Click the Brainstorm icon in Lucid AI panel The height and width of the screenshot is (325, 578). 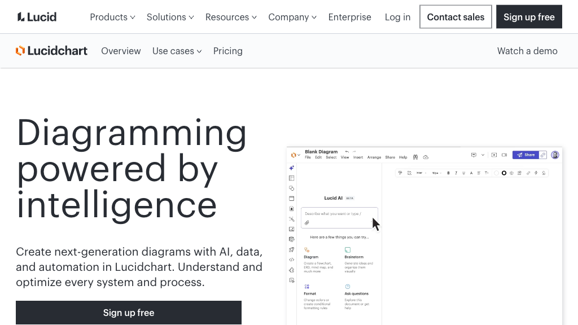tap(347, 249)
